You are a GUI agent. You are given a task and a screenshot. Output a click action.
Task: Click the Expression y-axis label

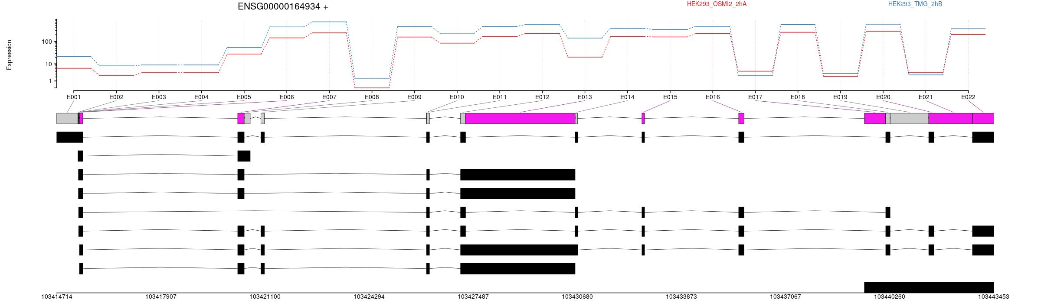[x=9, y=55]
